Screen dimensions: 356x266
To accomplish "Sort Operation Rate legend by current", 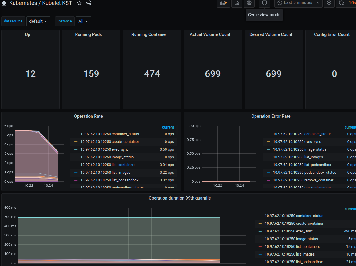I will tap(168, 127).
